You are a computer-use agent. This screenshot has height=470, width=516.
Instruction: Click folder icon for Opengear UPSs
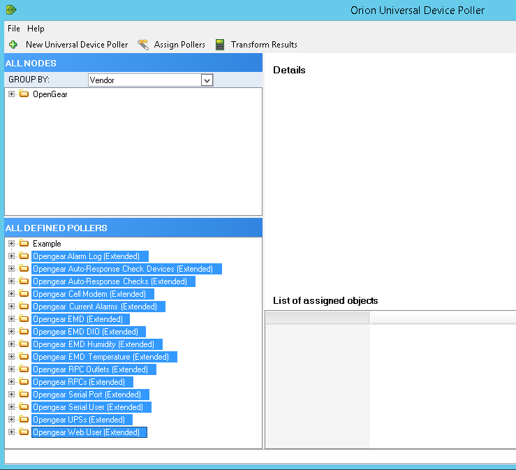point(24,419)
